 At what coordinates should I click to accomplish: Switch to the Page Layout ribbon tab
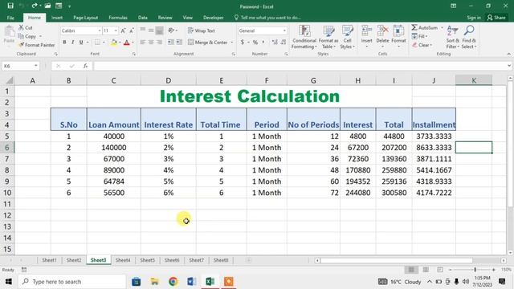(x=86, y=18)
